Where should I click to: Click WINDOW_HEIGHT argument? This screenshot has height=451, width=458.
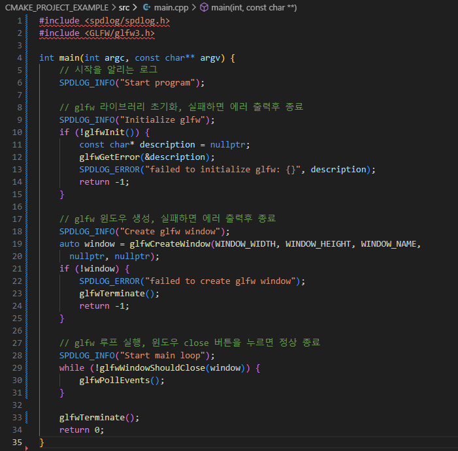pyautogui.click(x=318, y=244)
